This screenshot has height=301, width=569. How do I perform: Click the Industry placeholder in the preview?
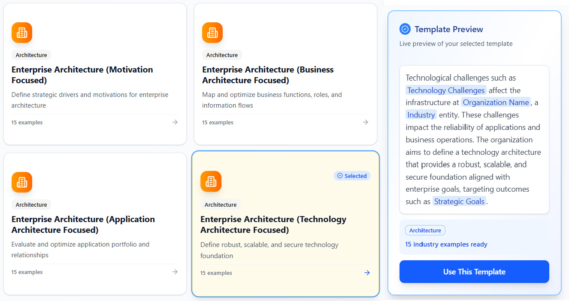click(421, 115)
